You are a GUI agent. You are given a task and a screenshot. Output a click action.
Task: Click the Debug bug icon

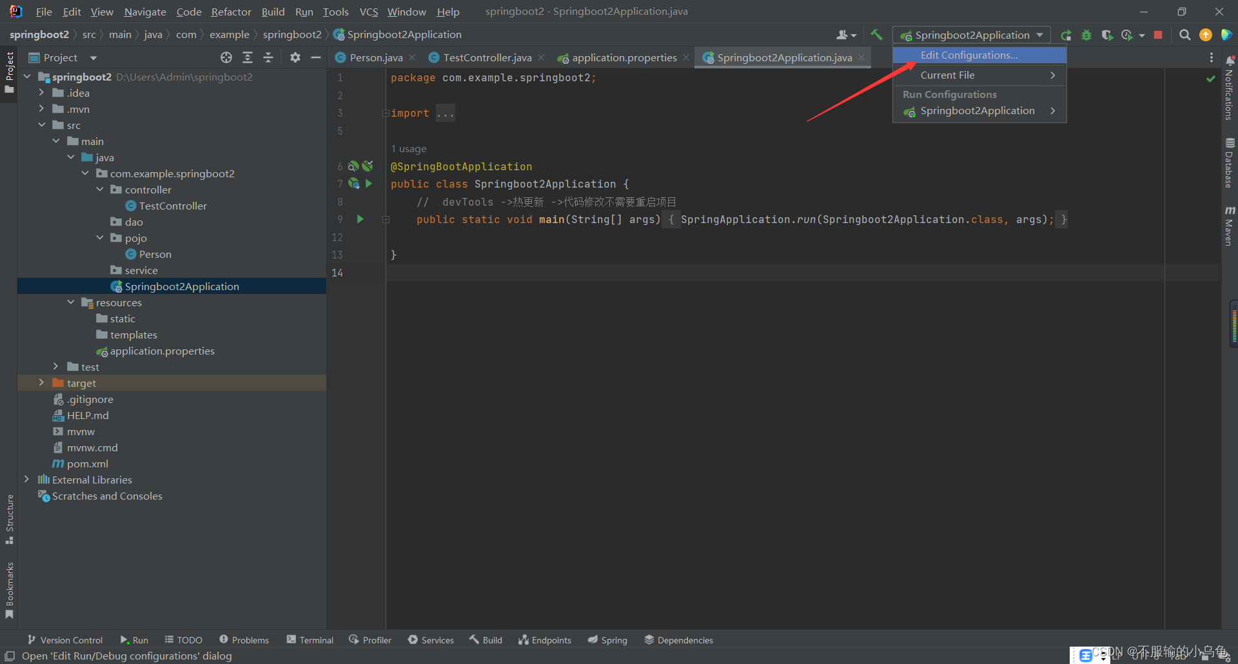1086,35
